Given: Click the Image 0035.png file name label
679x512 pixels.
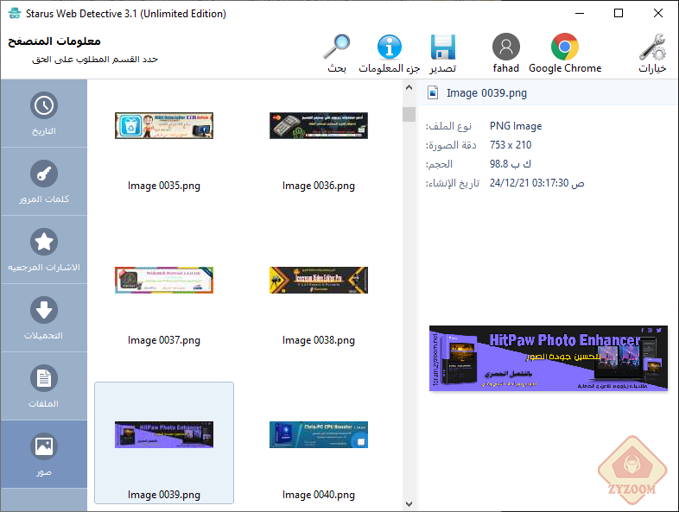Looking at the screenshot, I should [x=164, y=186].
